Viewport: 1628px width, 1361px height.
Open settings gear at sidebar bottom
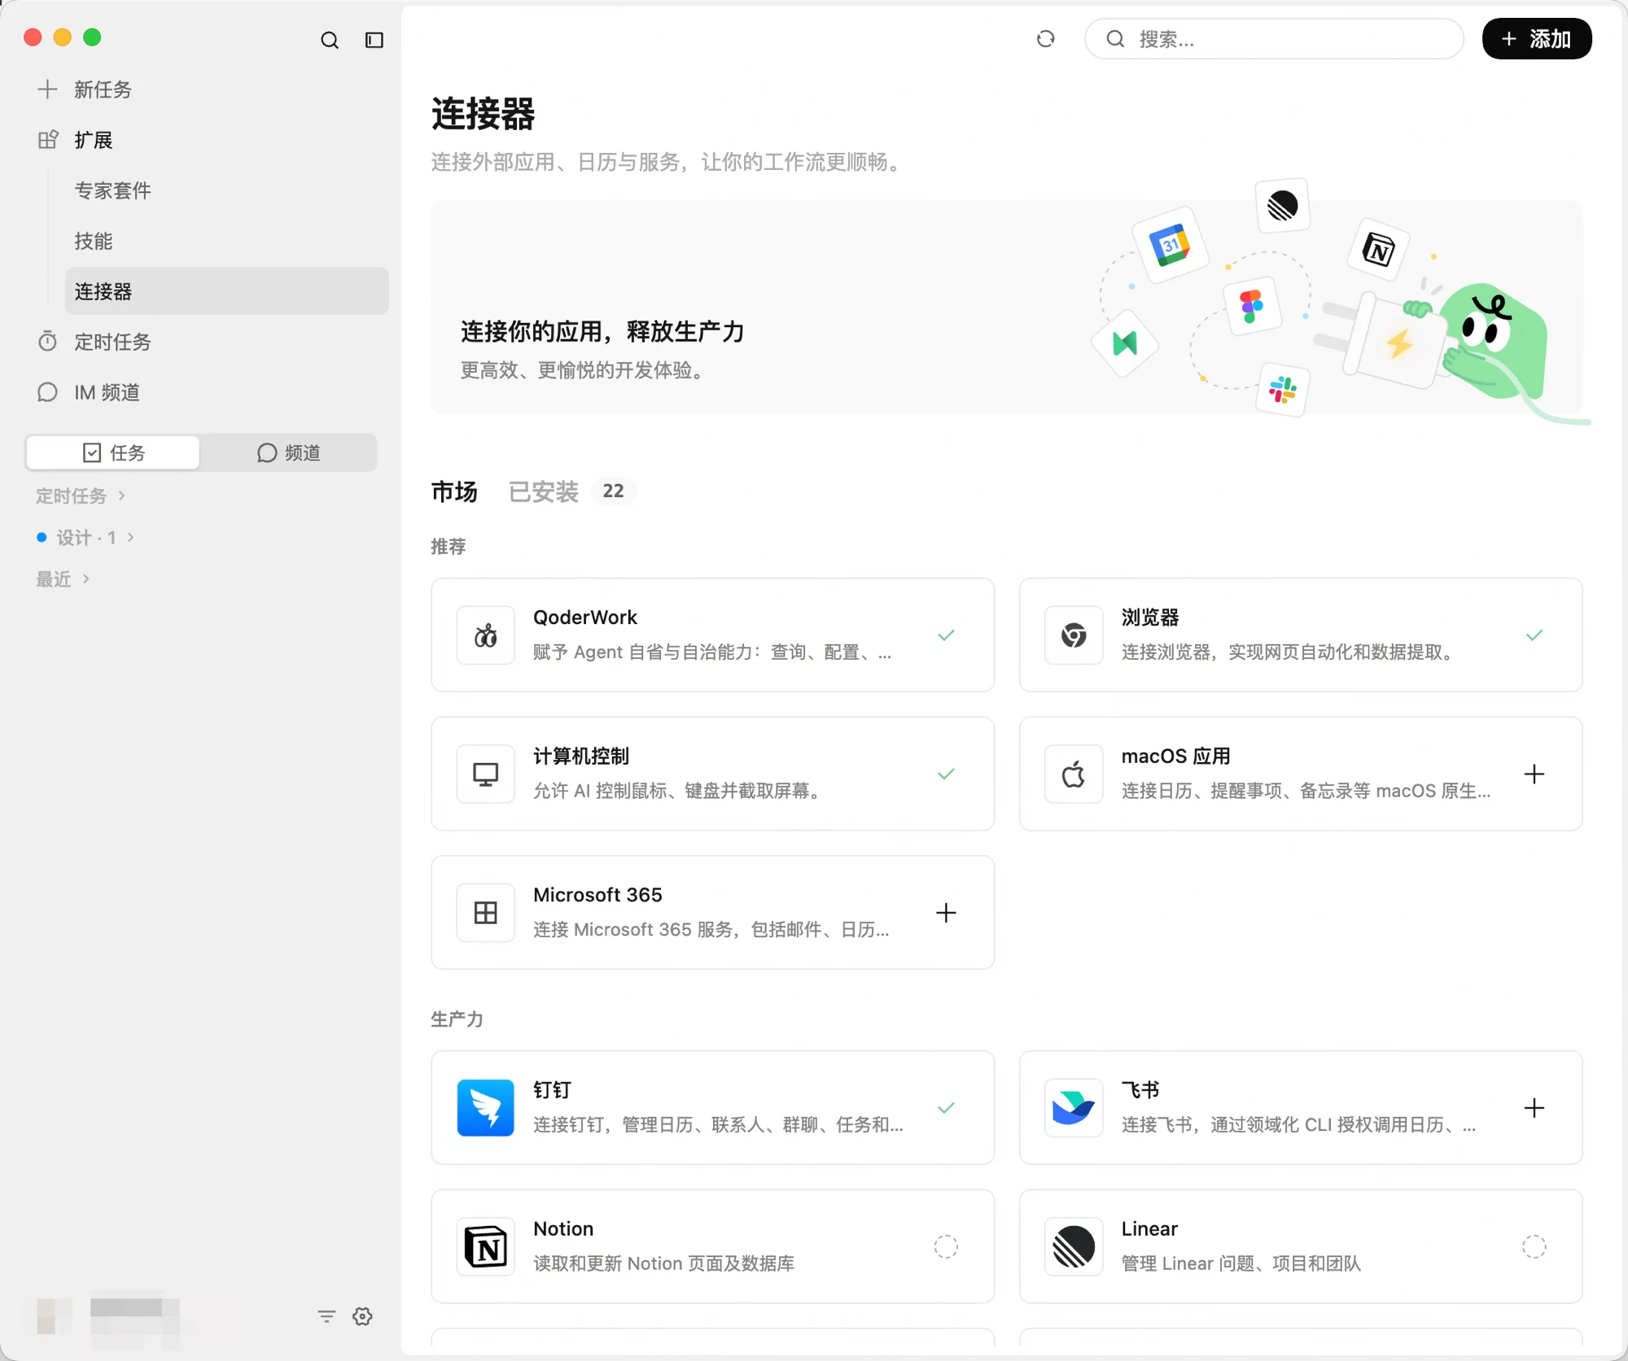click(362, 1316)
